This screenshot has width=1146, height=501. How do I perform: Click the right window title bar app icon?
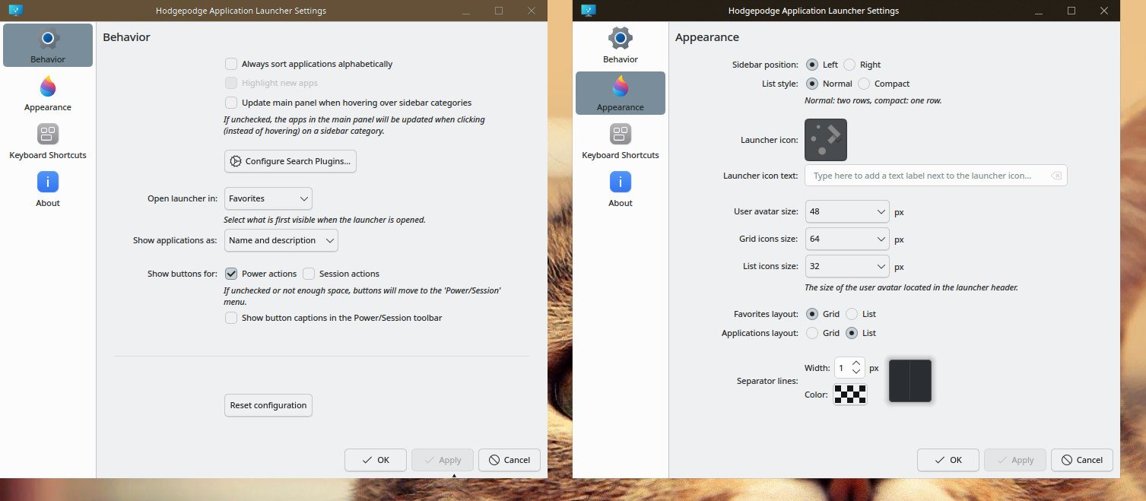point(588,11)
